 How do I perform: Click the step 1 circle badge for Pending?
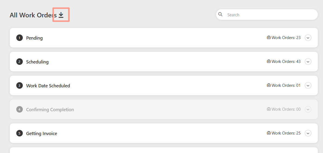(x=19, y=38)
